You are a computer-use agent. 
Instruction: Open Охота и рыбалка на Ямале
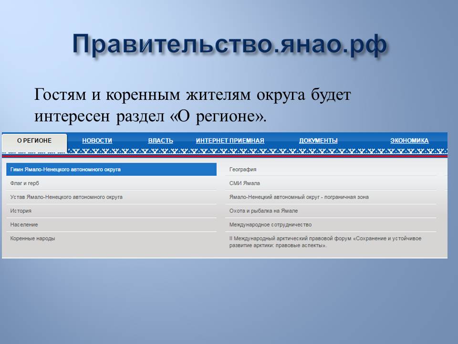click(x=263, y=211)
